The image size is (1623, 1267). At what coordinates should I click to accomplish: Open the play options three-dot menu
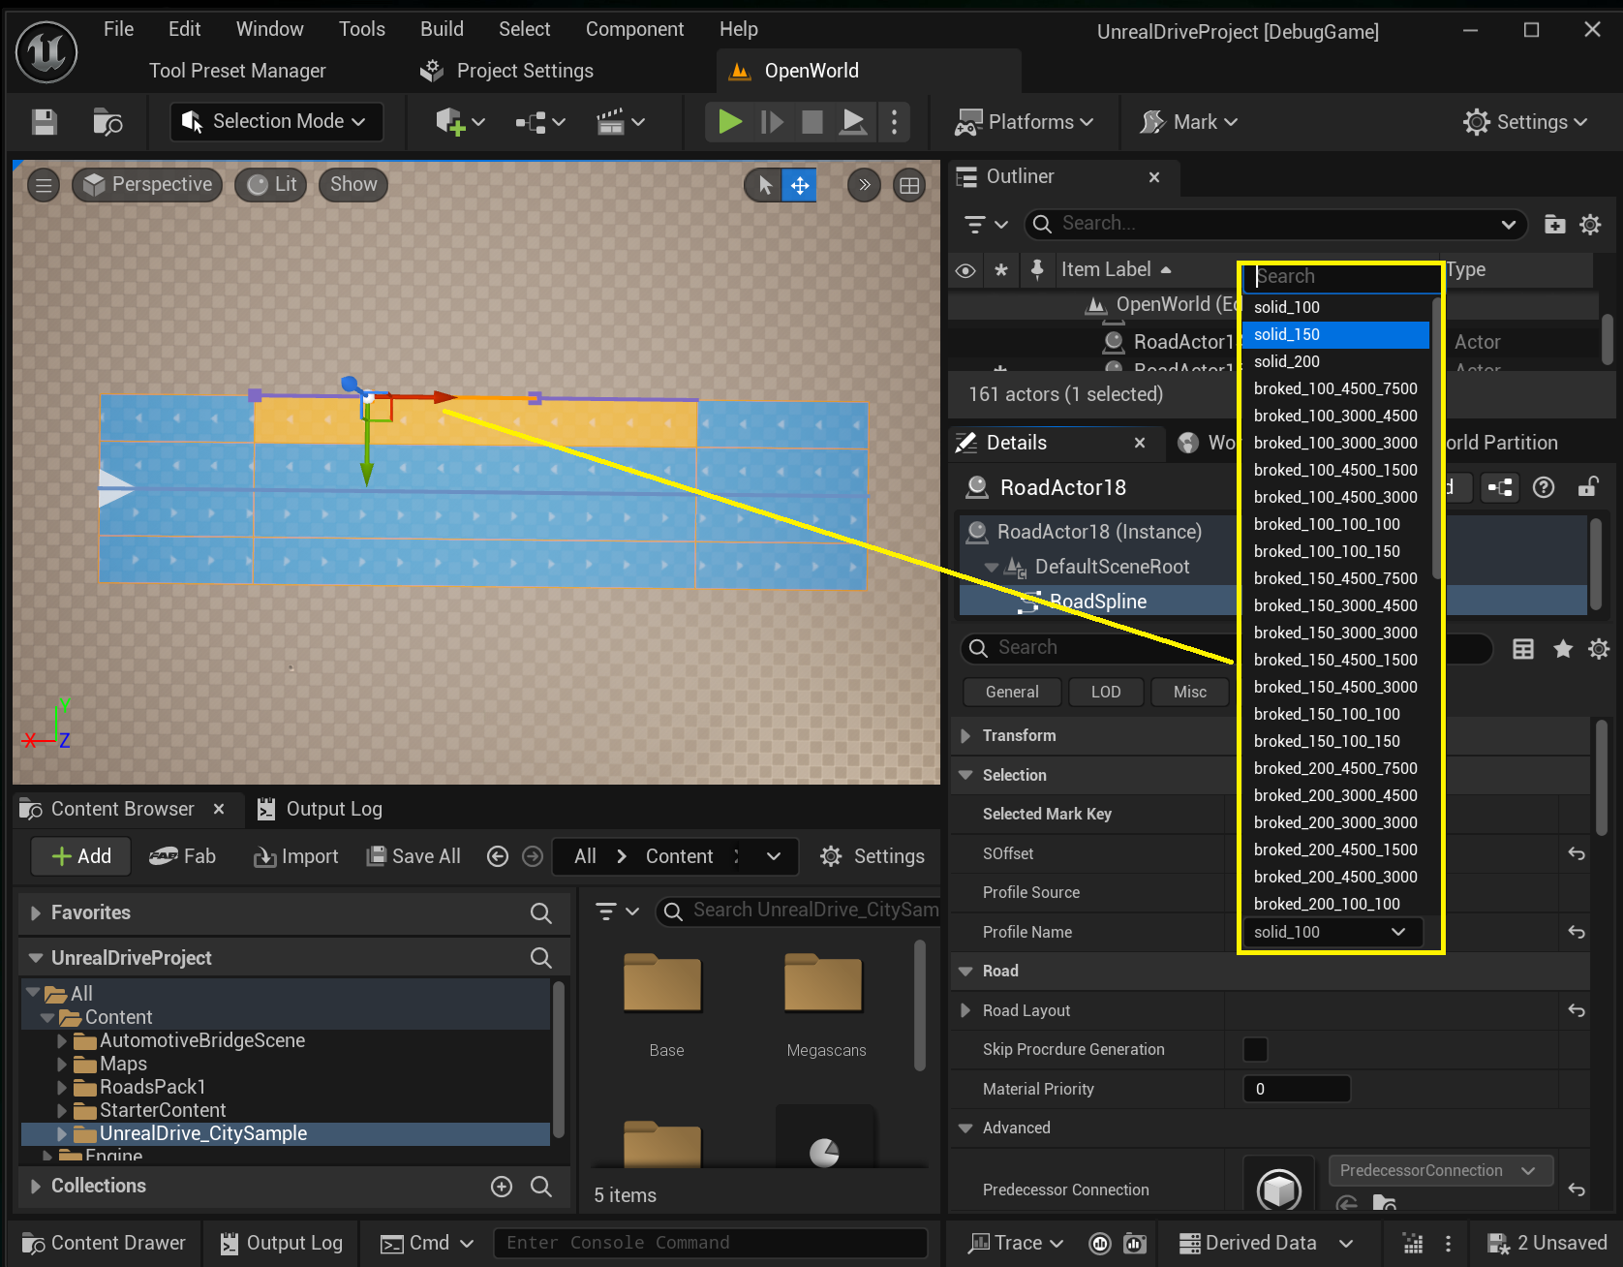[894, 122]
